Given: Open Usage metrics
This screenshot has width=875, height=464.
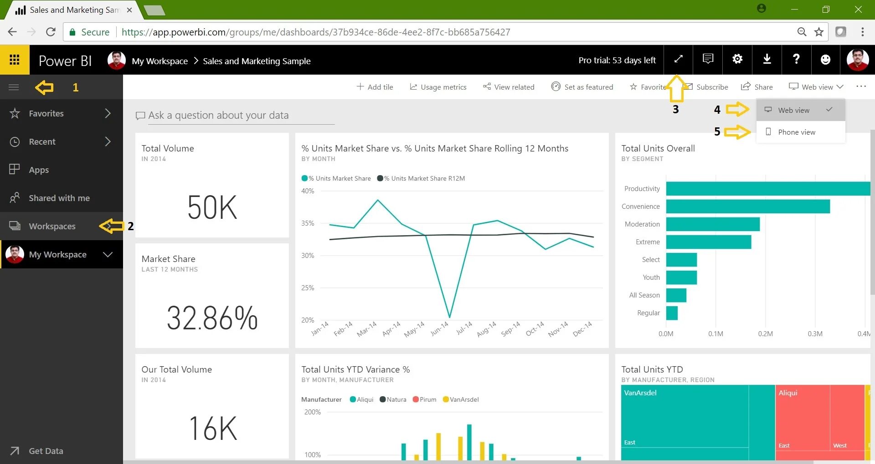Looking at the screenshot, I should (438, 87).
